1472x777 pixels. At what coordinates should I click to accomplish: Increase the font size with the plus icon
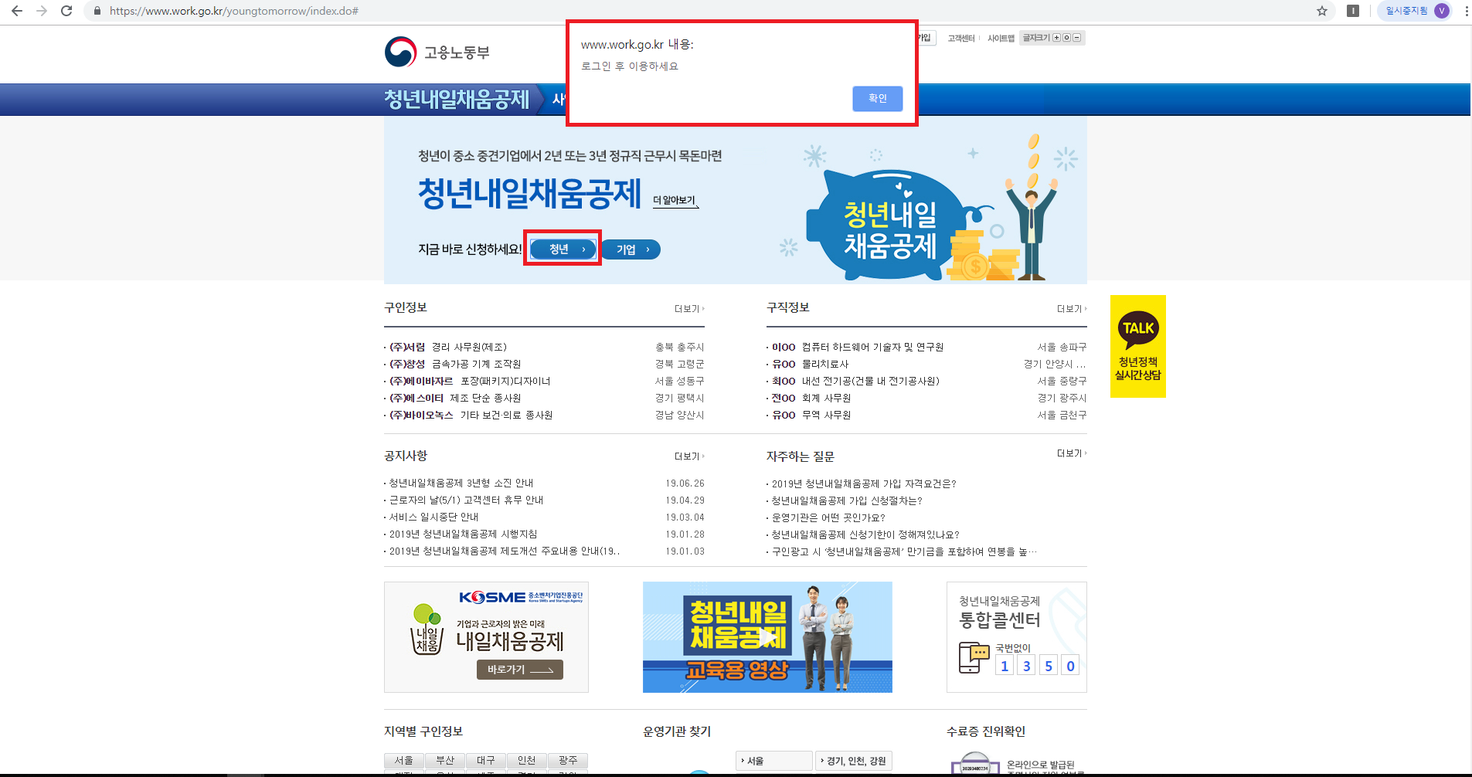click(1056, 38)
